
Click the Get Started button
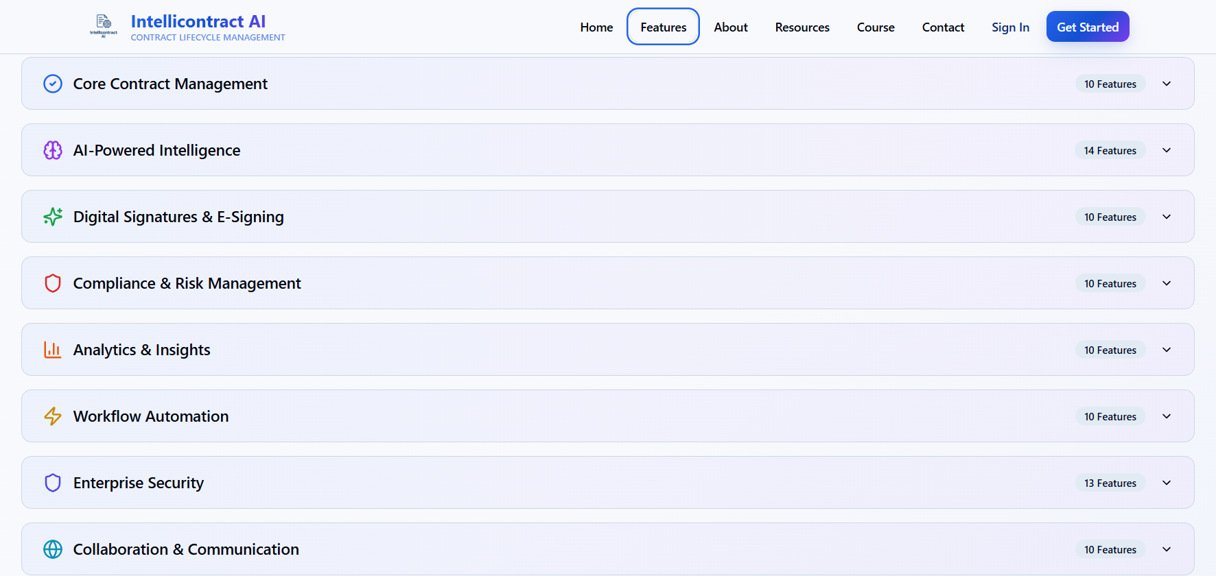[1088, 27]
